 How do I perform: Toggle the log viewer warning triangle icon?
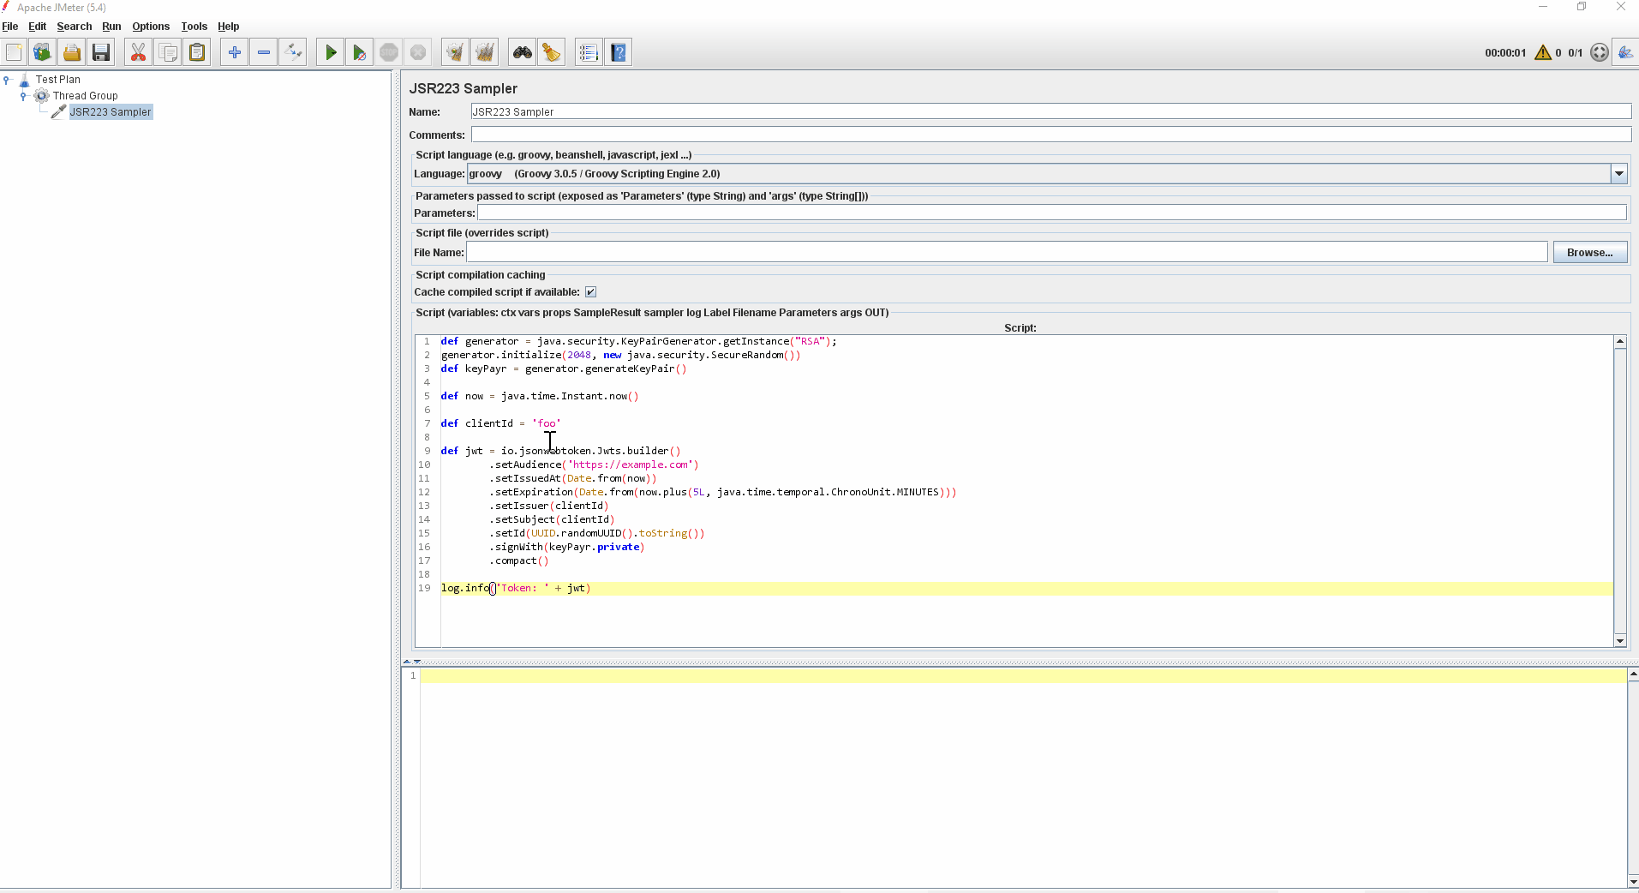click(x=1542, y=52)
